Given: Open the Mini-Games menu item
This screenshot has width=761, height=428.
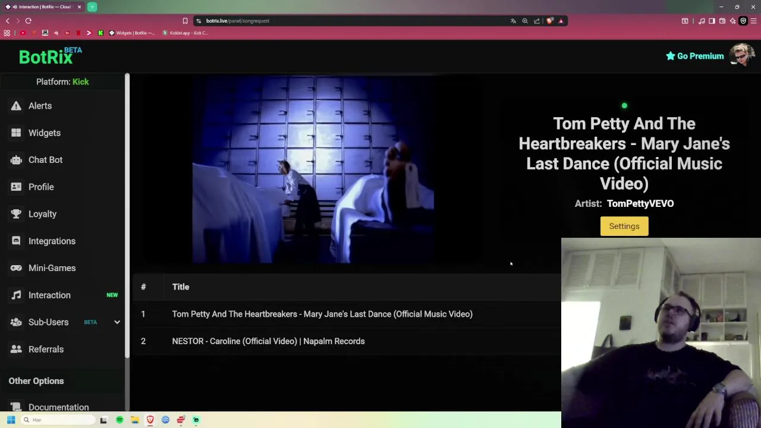Looking at the screenshot, I should 52,268.
